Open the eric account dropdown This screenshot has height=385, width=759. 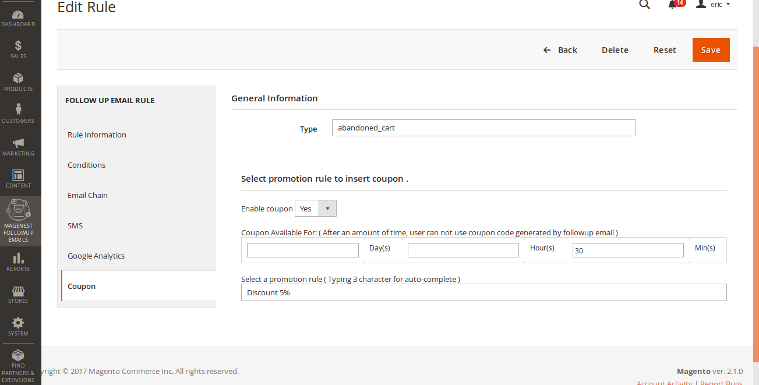(714, 5)
